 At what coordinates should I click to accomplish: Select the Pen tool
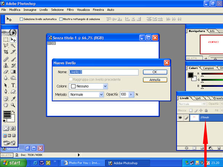[x=6, y=91]
